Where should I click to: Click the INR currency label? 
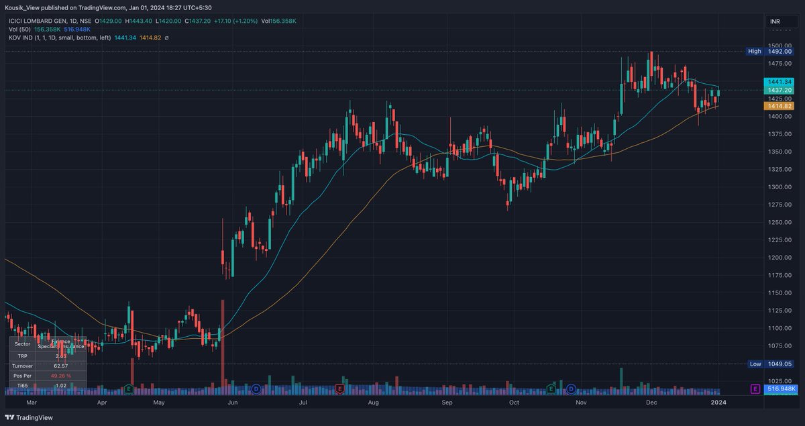tap(775, 21)
